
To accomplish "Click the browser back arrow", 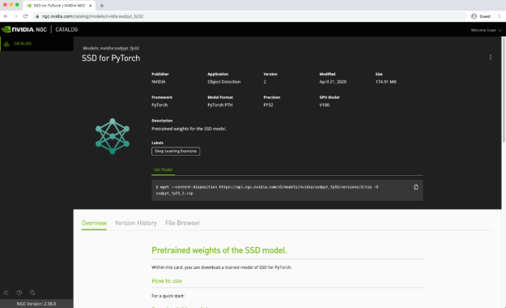I will click(x=6, y=16).
